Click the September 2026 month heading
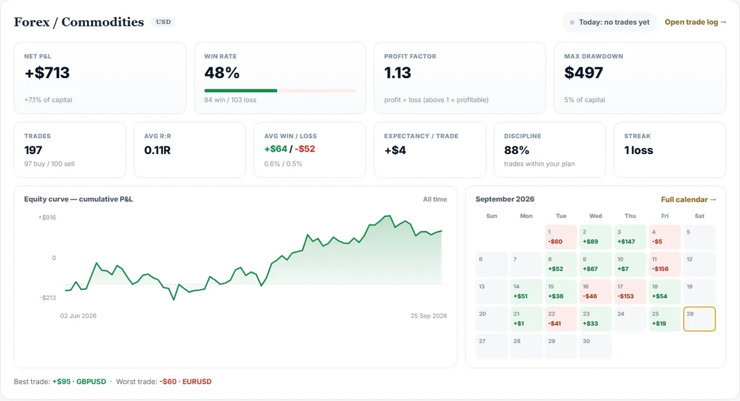Screen dimensions: 740x401 [x=505, y=200]
